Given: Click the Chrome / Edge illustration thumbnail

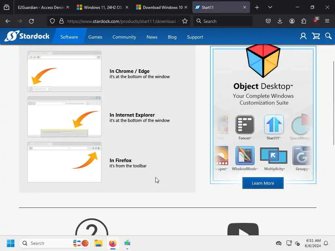Looking at the screenshot, I should (64, 71).
